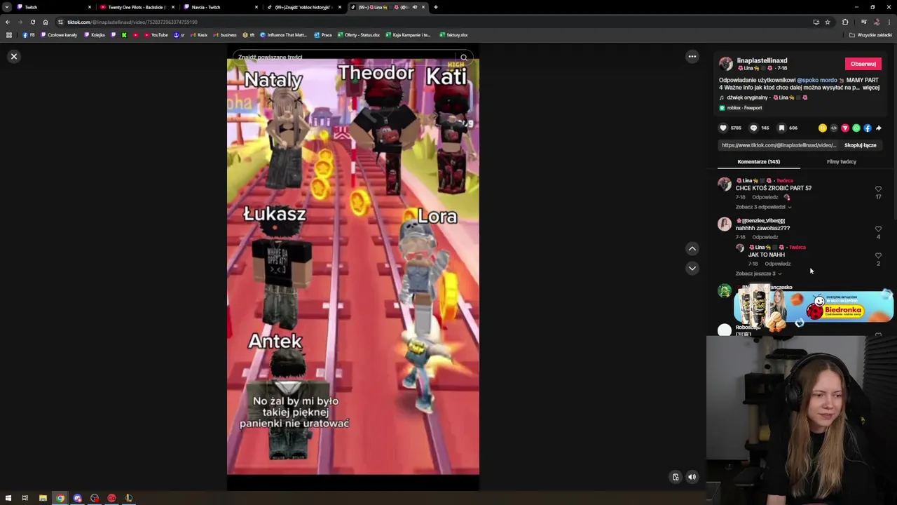Screen dimensions: 897x505
Task: Reply to the 'CHCE KTOŚ ZROBIĆ PART 5?' comment
Action: [x=765, y=197]
